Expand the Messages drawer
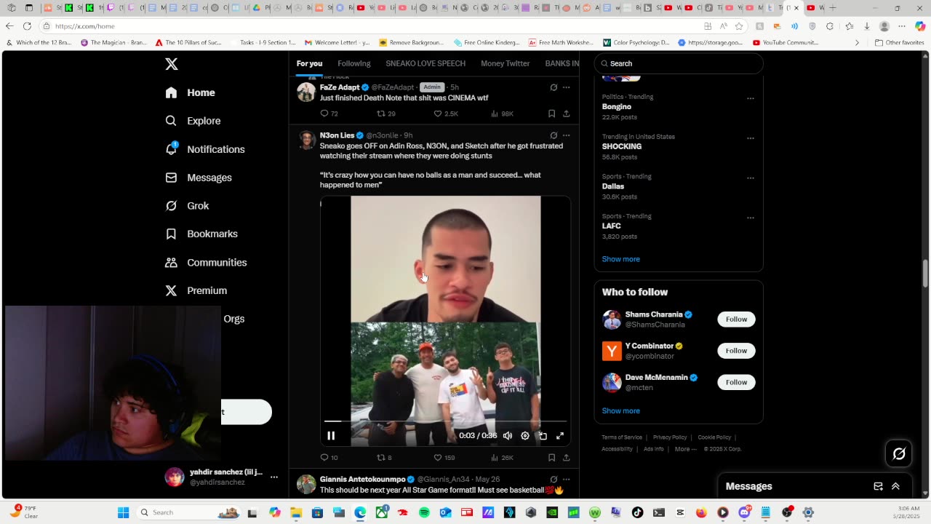 coord(895,486)
